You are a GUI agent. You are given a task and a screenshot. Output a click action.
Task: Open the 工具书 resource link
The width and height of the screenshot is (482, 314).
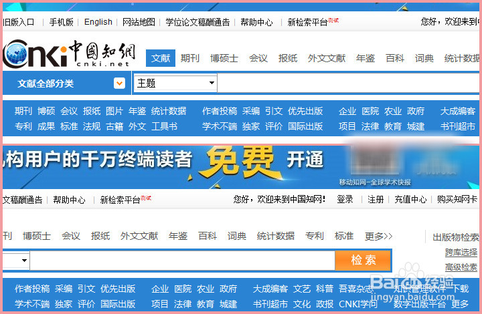(x=164, y=126)
